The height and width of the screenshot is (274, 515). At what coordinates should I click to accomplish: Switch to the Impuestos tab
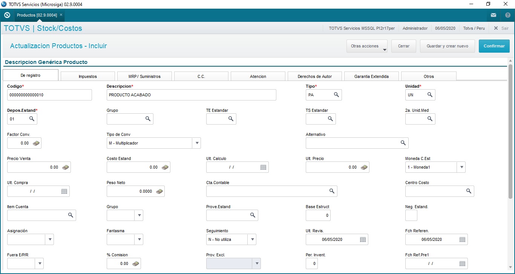click(88, 76)
